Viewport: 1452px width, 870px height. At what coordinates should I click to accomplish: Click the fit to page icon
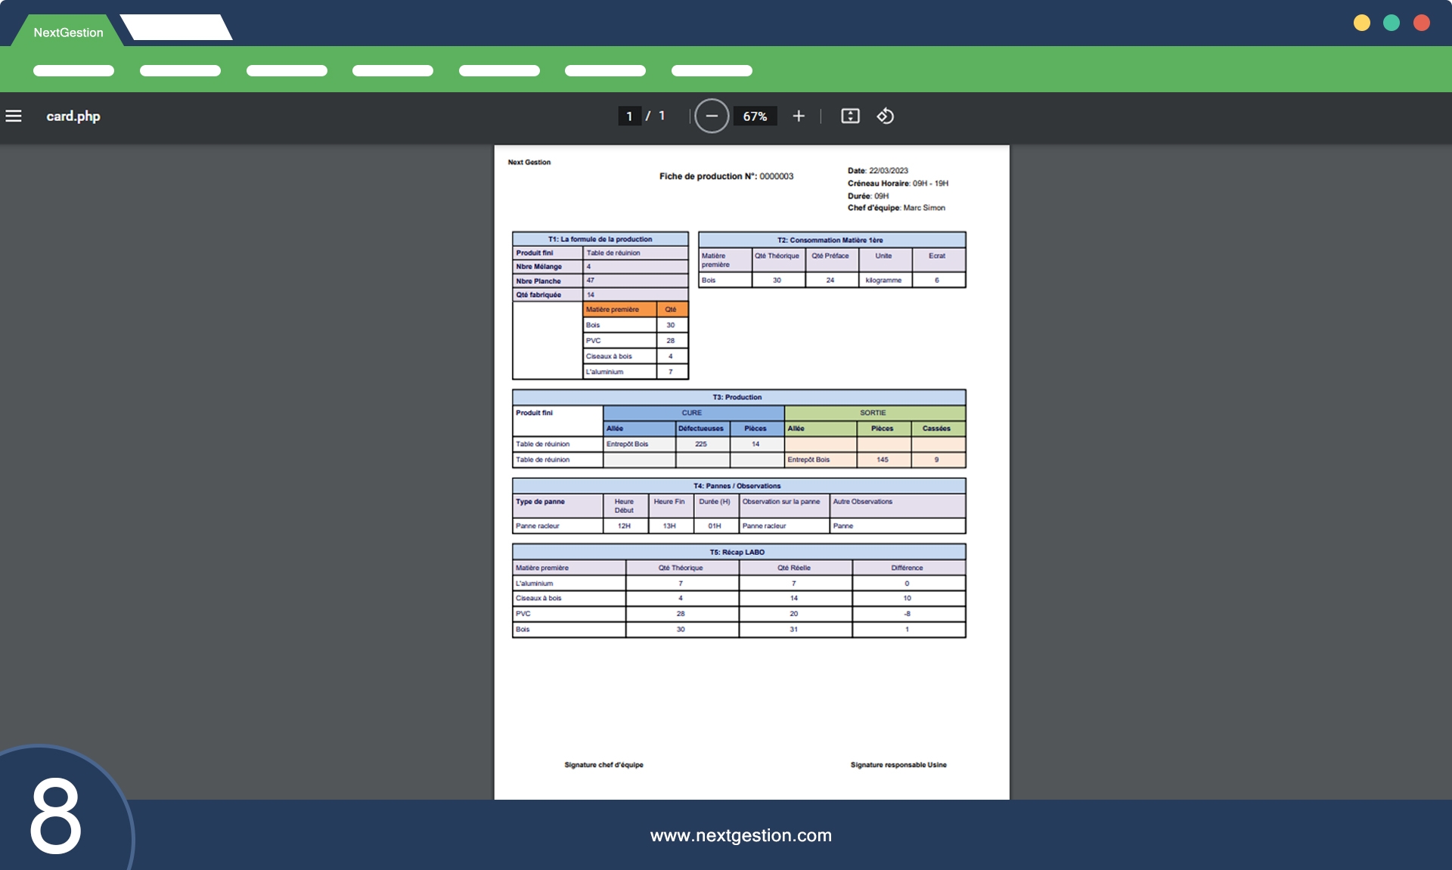click(850, 116)
